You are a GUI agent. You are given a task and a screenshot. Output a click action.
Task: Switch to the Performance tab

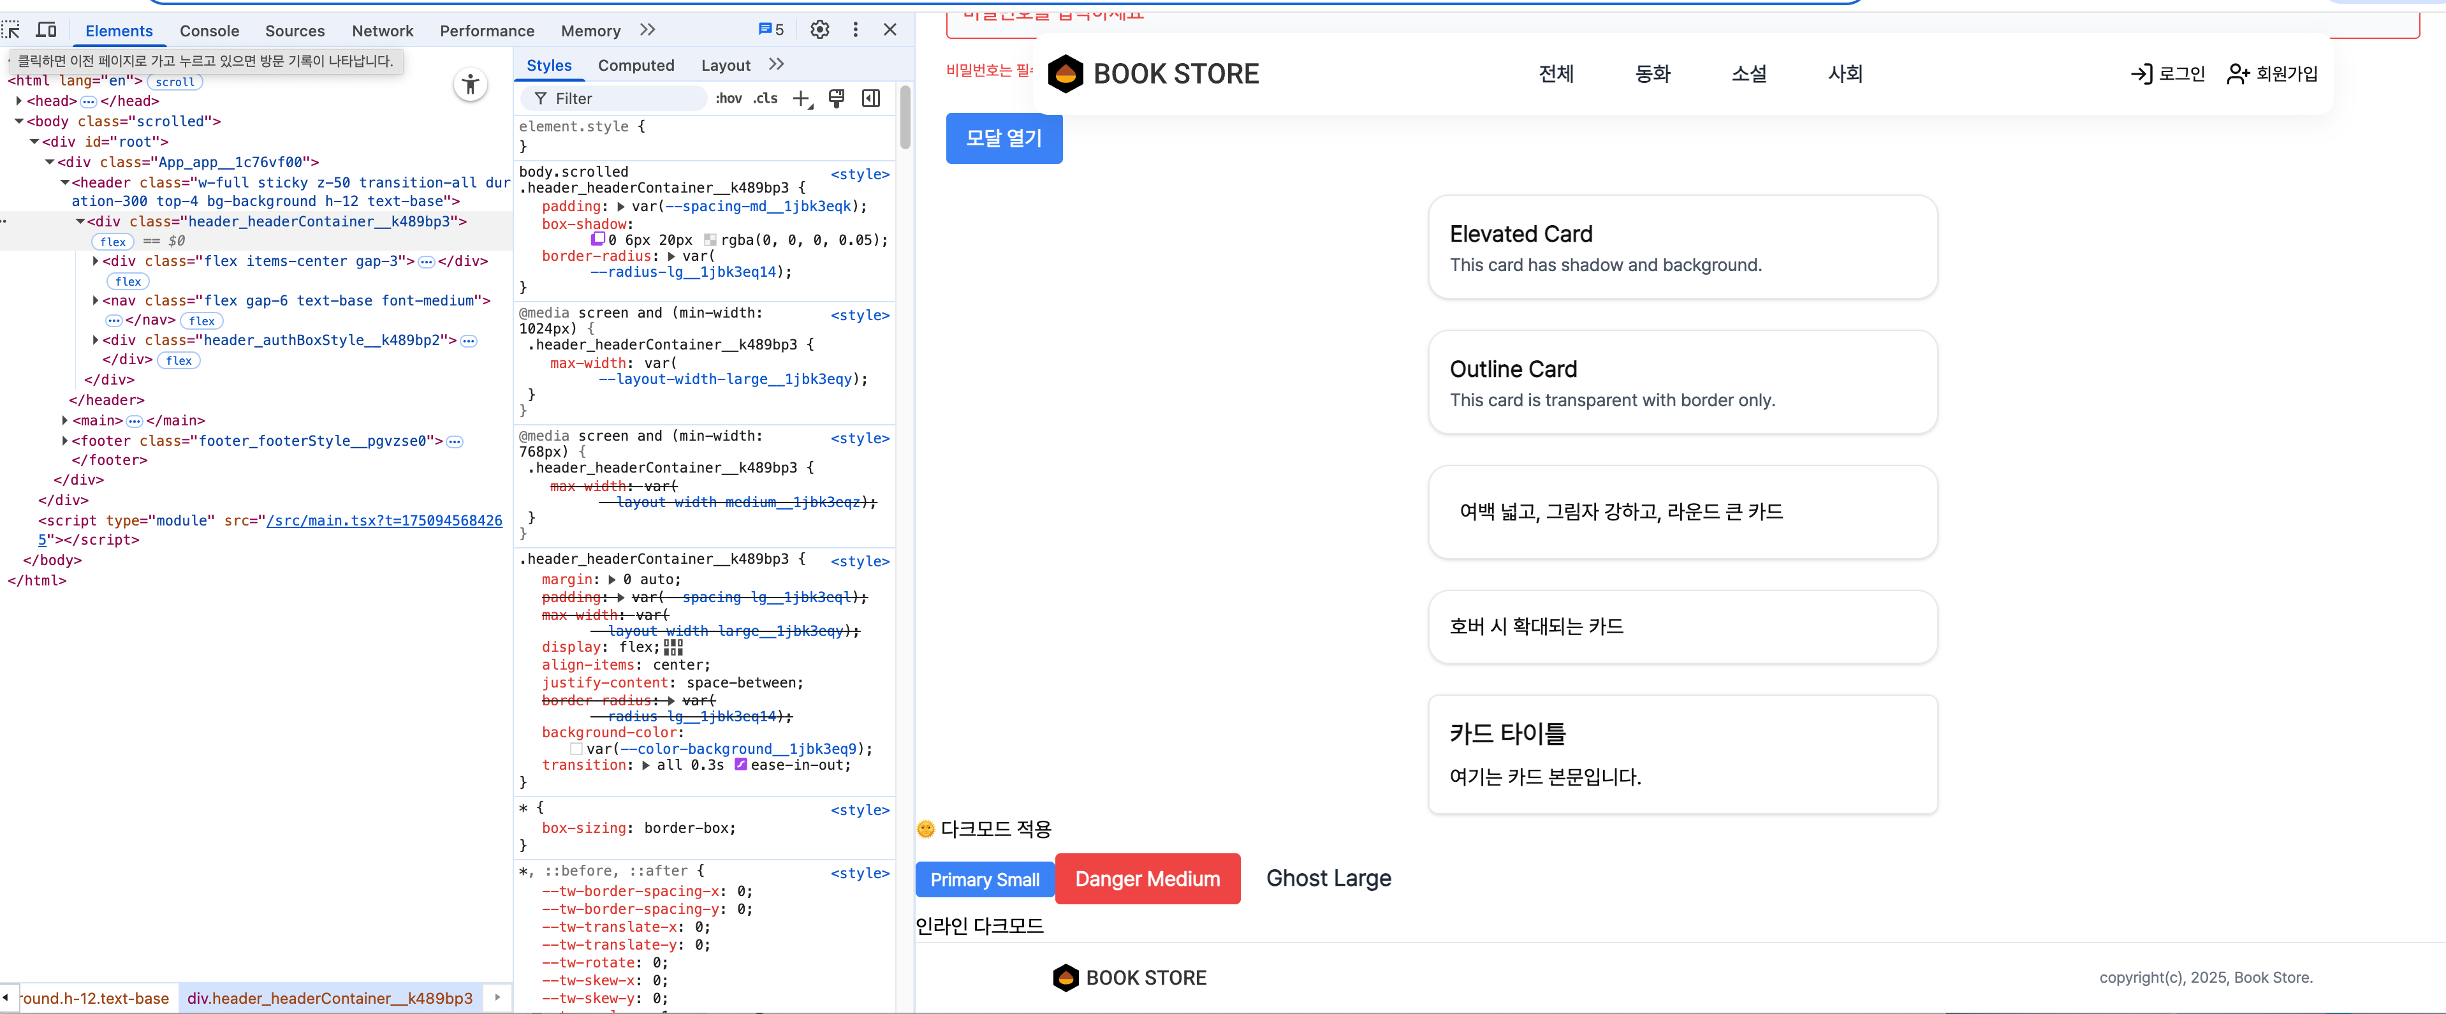(487, 31)
